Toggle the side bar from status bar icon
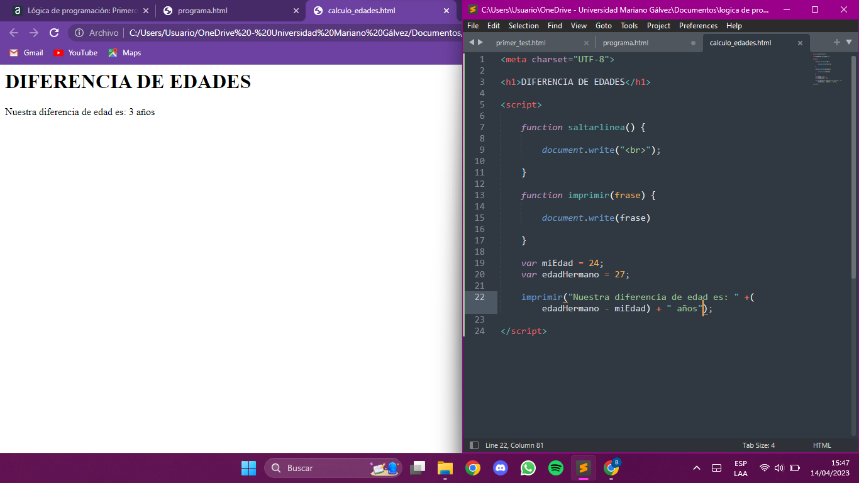 474,445
